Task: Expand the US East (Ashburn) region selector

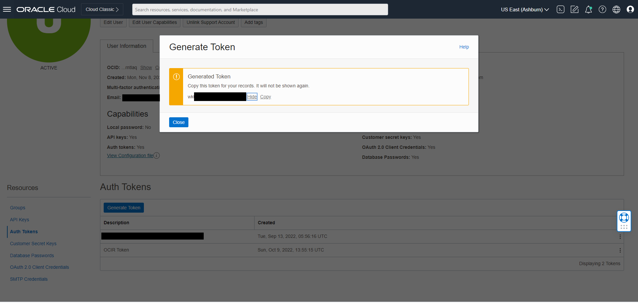Action: 525,10
